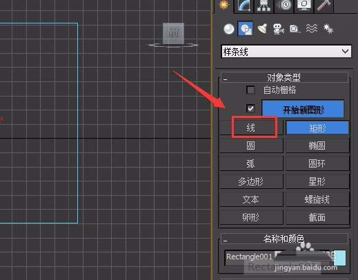The height and width of the screenshot is (280, 358).
Task: Select the Geometry sphere category icon
Action: (x=229, y=29)
